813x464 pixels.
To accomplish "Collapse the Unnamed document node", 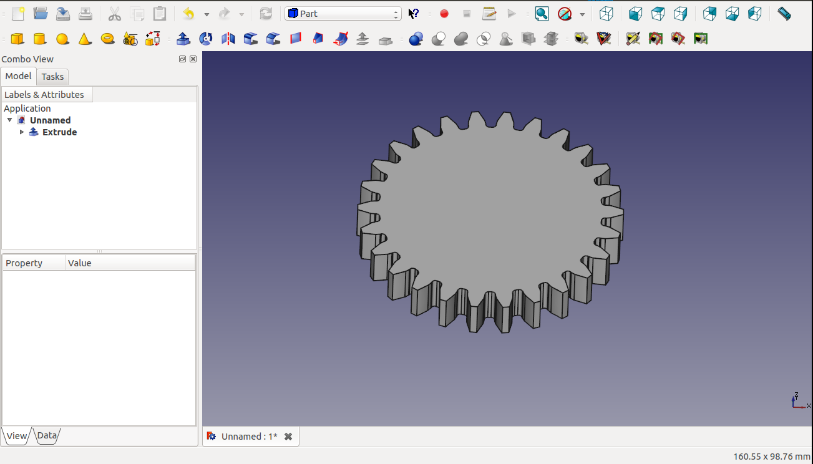I will pyautogui.click(x=9, y=120).
